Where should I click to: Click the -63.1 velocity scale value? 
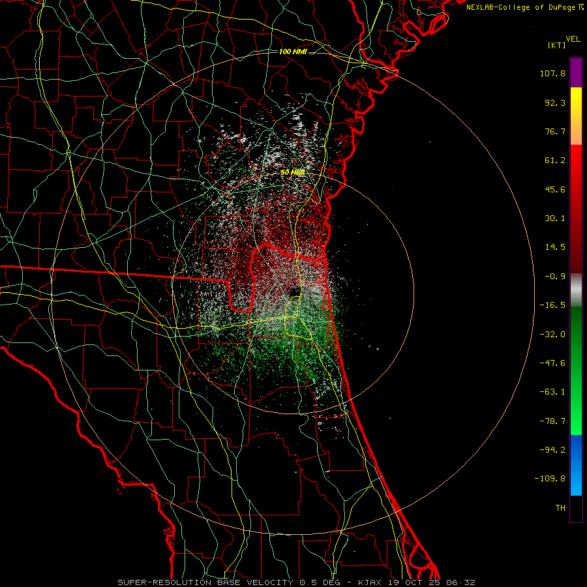pos(552,392)
